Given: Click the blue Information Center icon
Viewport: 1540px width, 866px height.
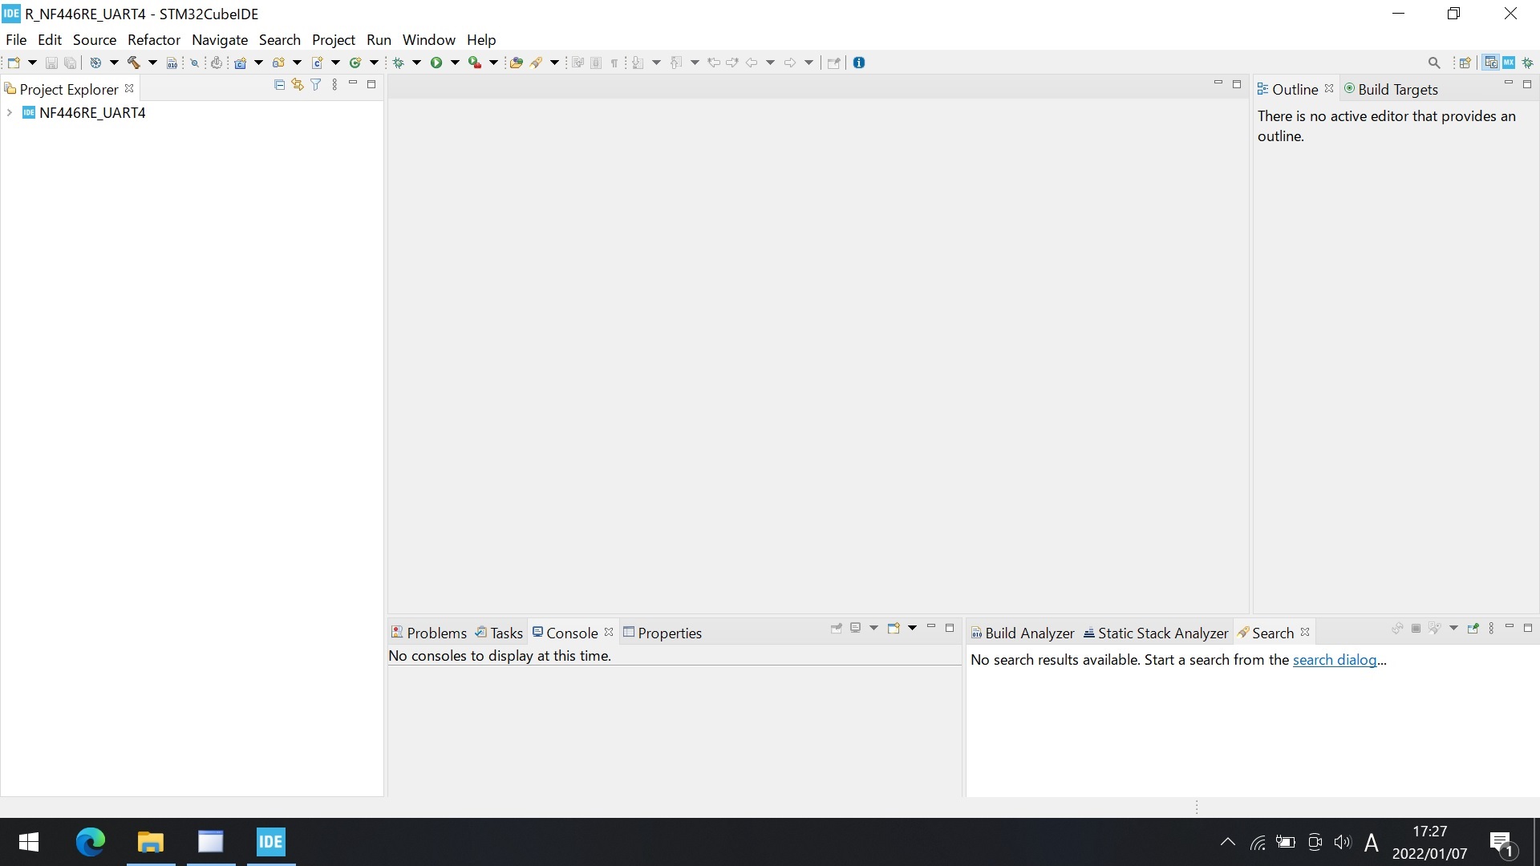Looking at the screenshot, I should click(859, 63).
